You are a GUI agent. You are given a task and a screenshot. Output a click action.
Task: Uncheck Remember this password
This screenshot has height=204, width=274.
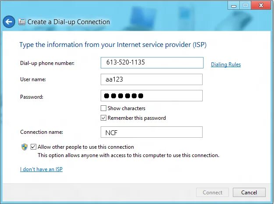[103, 118]
